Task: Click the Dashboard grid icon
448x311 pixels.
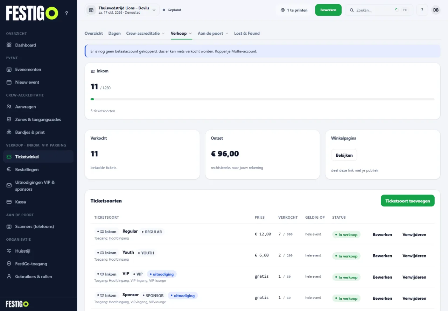Action: click(x=9, y=45)
